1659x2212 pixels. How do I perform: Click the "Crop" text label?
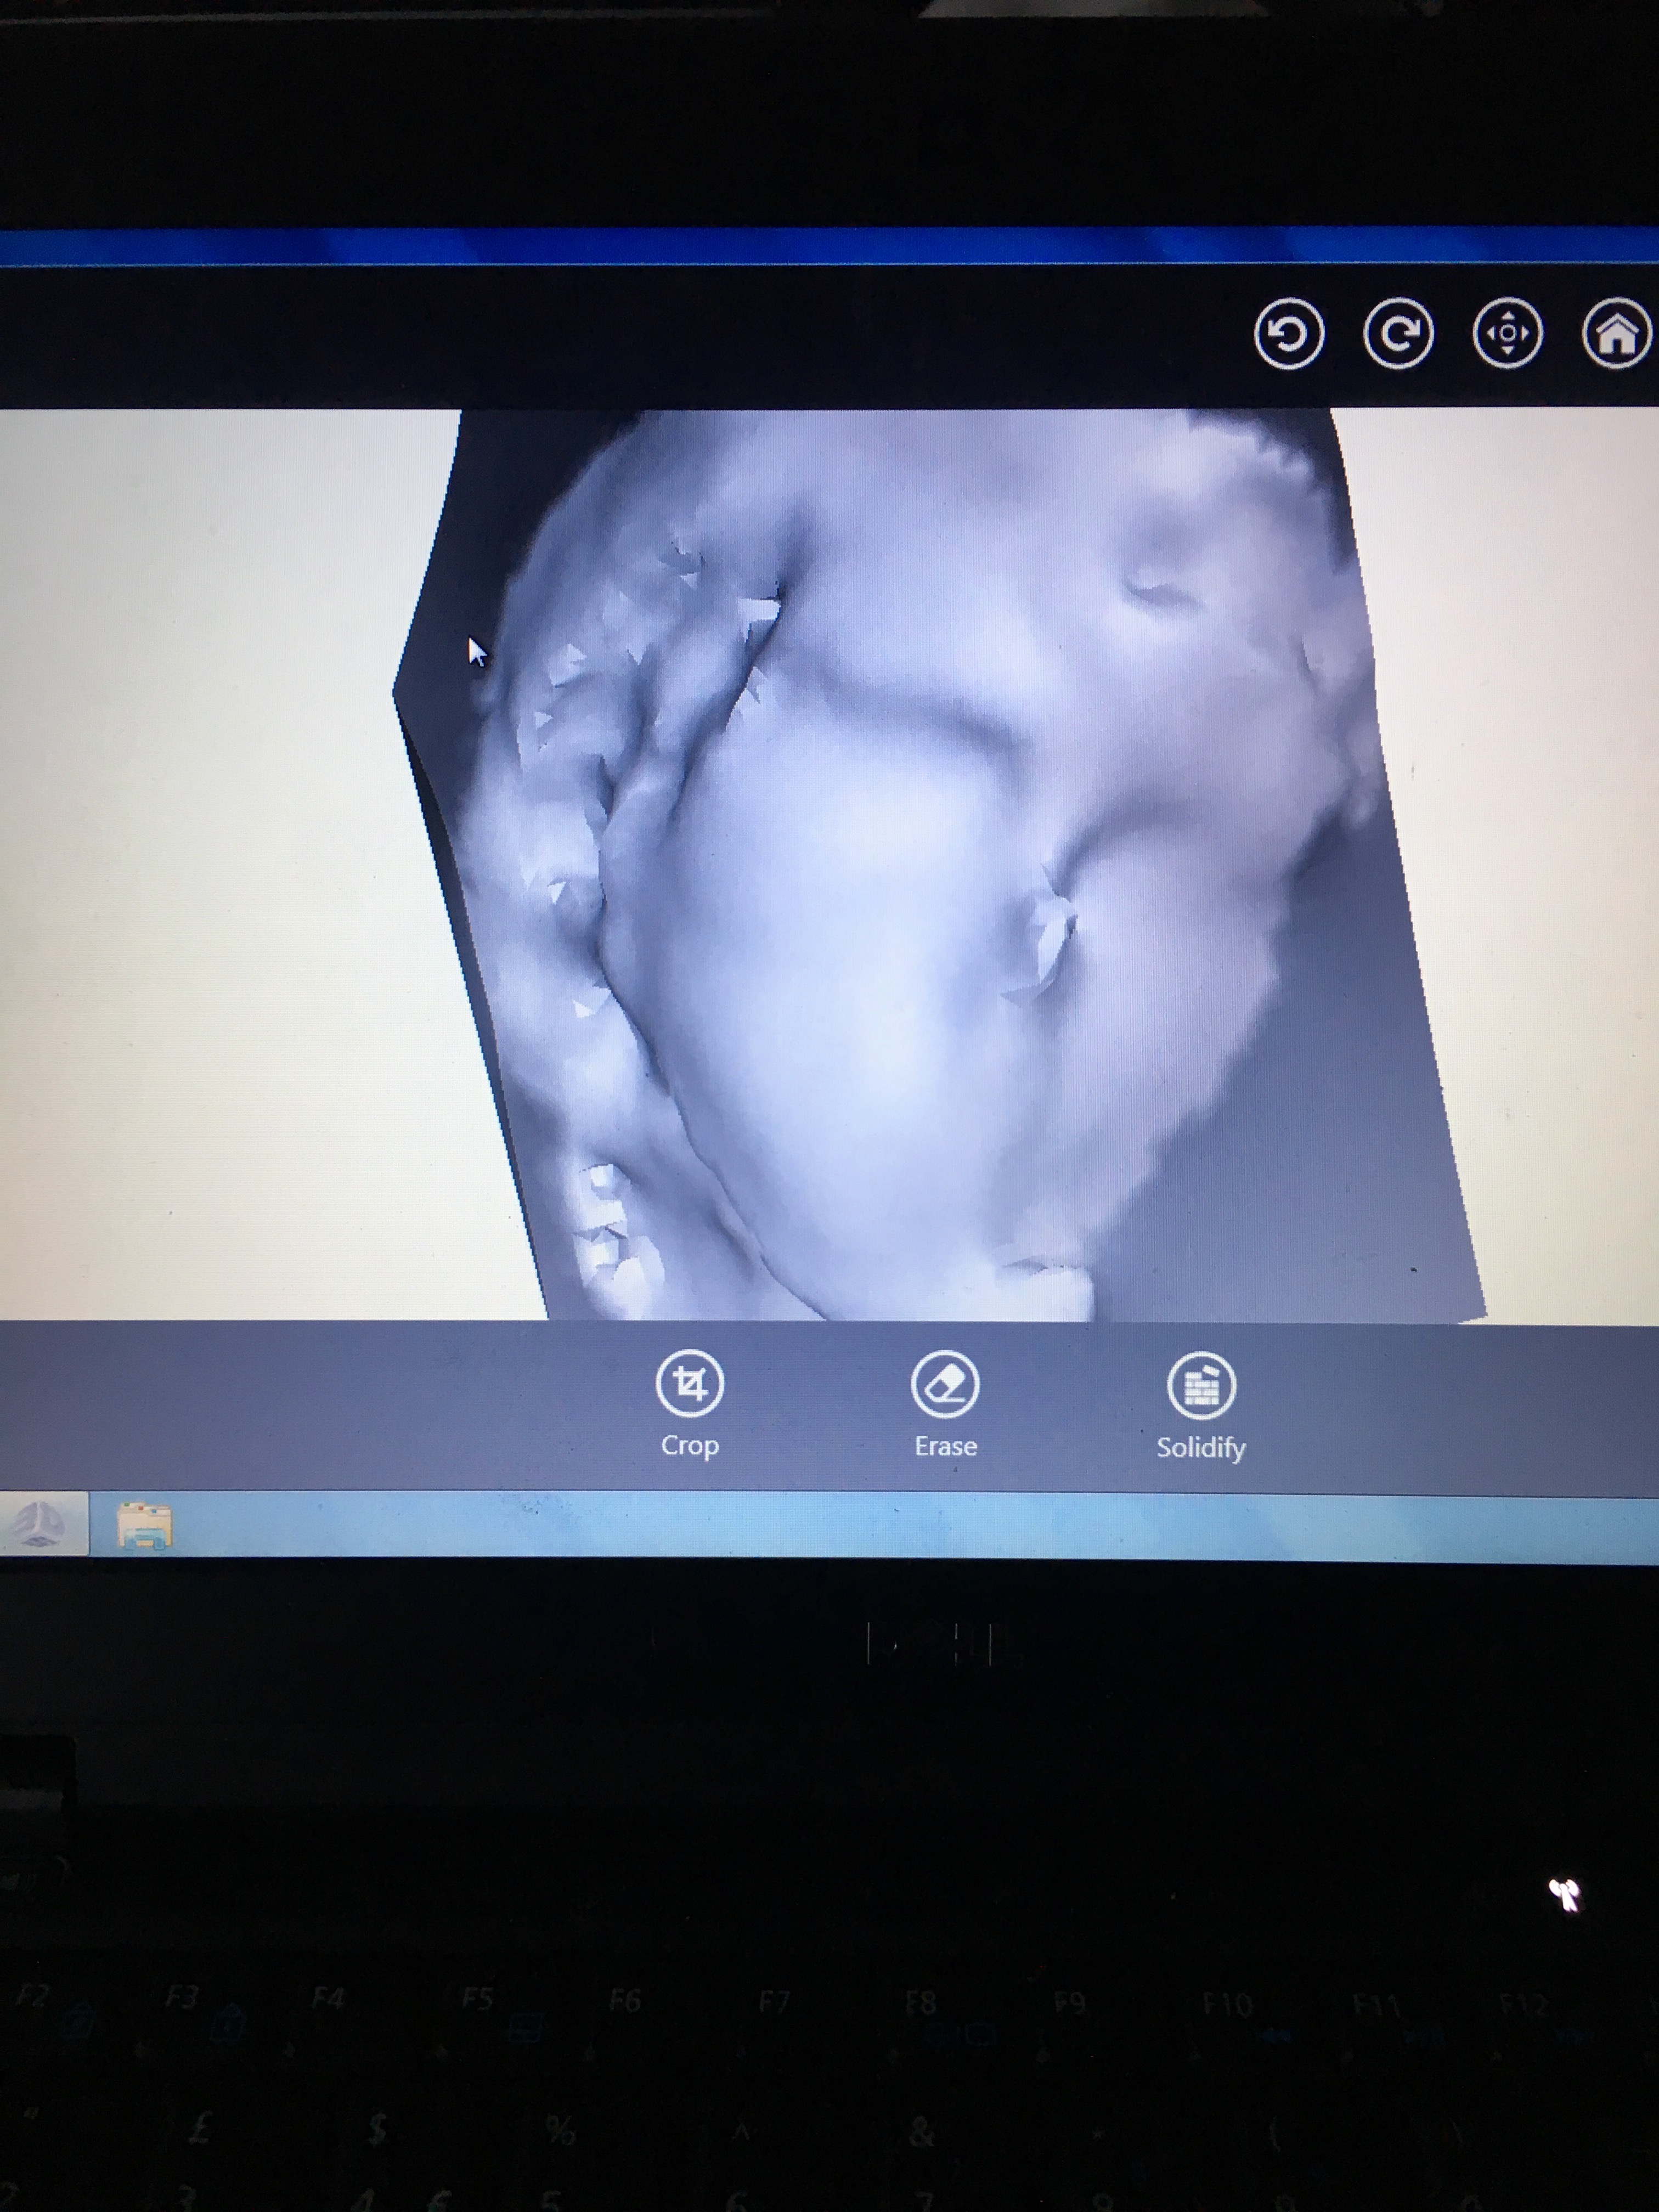coord(689,1446)
